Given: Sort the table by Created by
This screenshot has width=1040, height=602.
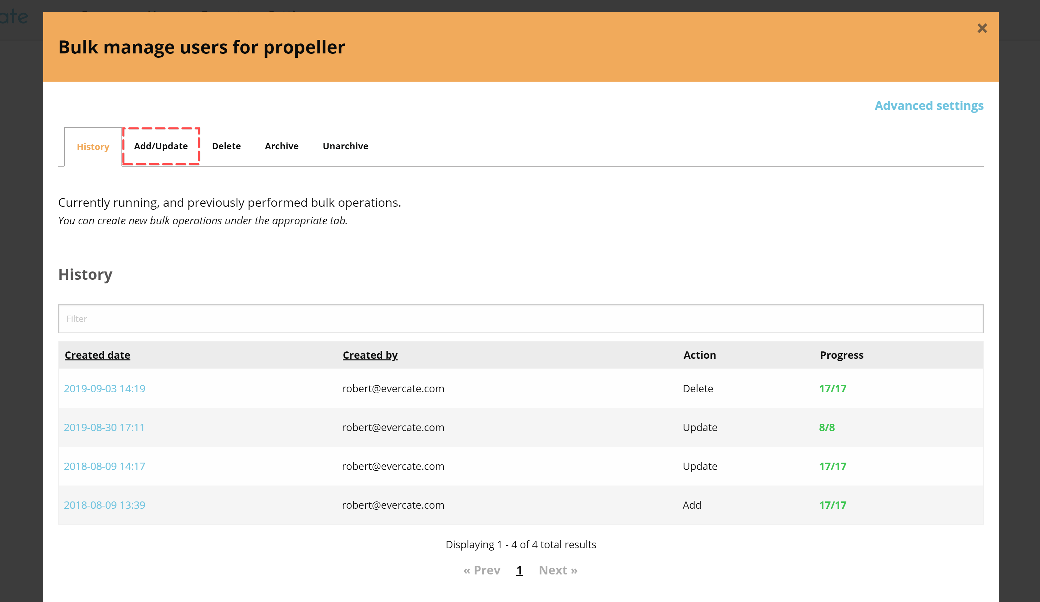Looking at the screenshot, I should [x=370, y=355].
